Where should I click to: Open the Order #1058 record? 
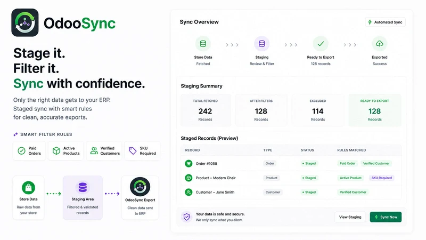291,164
